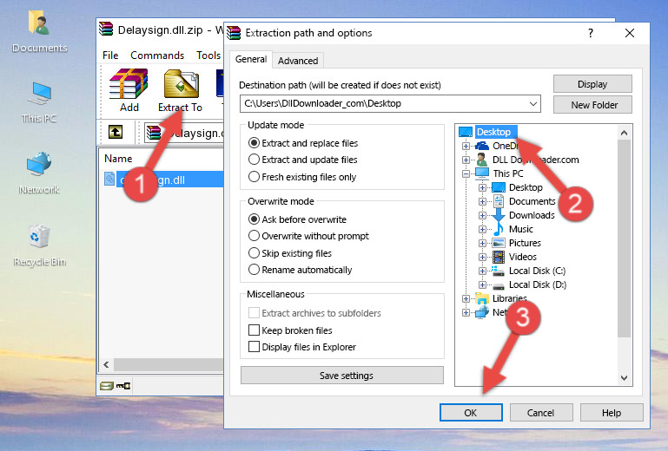Click WinRAR file list scroll left arrow
Viewport: 668px width, 451px height.
coord(107,364)
